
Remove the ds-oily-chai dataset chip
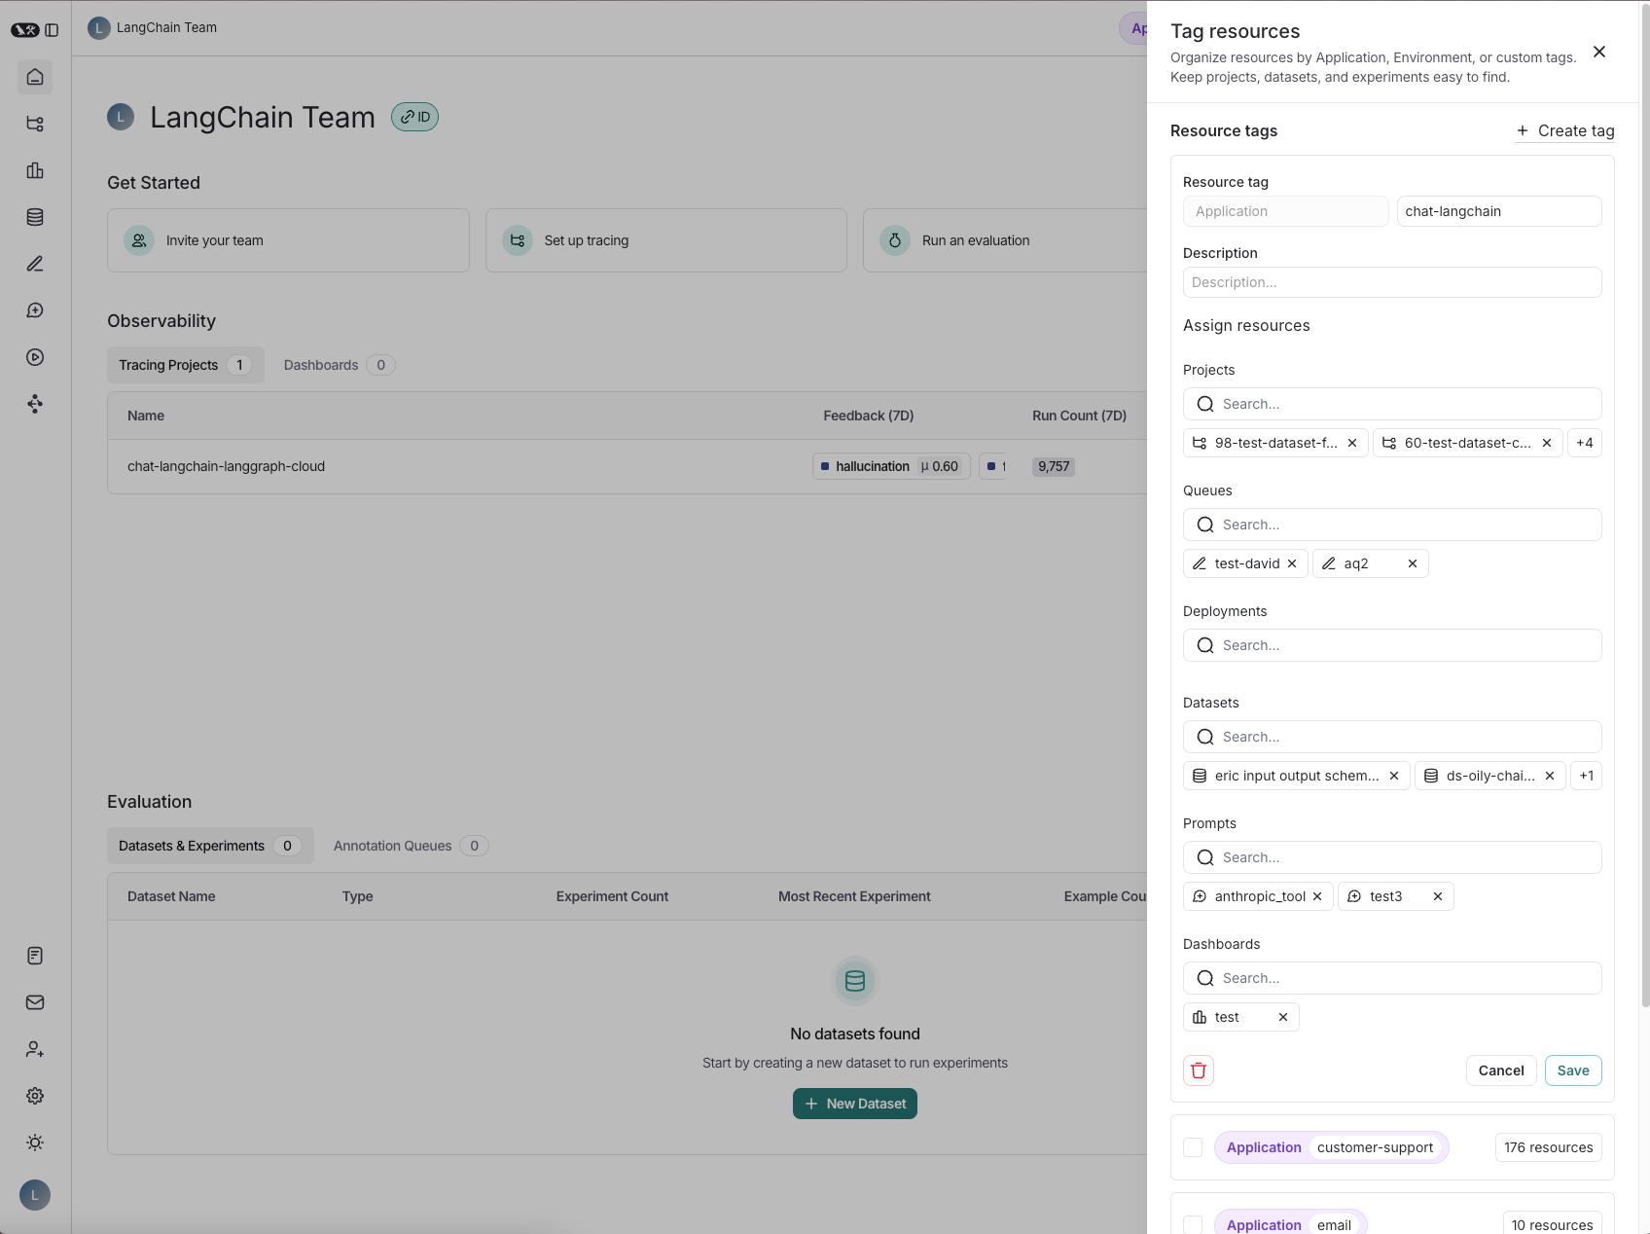click(x=1550, y=776)
